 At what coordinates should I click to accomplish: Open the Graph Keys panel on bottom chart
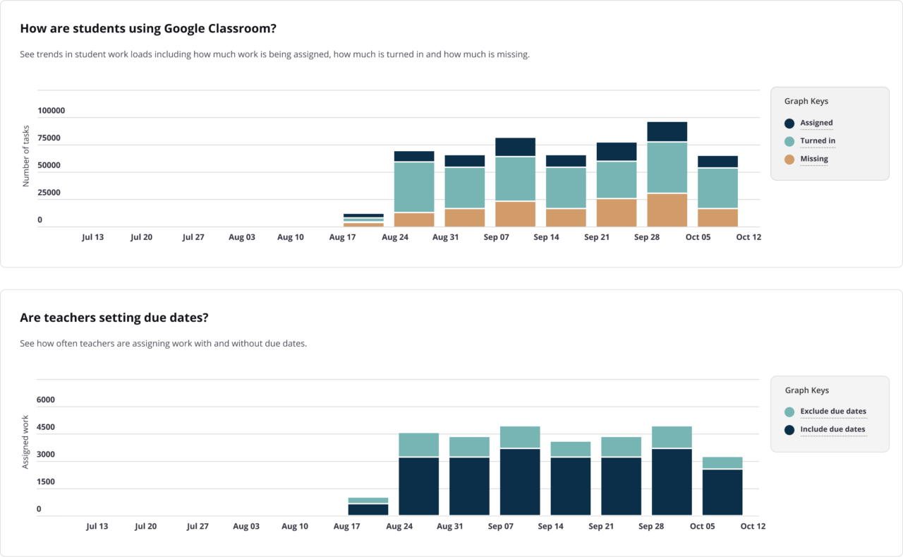806,390
